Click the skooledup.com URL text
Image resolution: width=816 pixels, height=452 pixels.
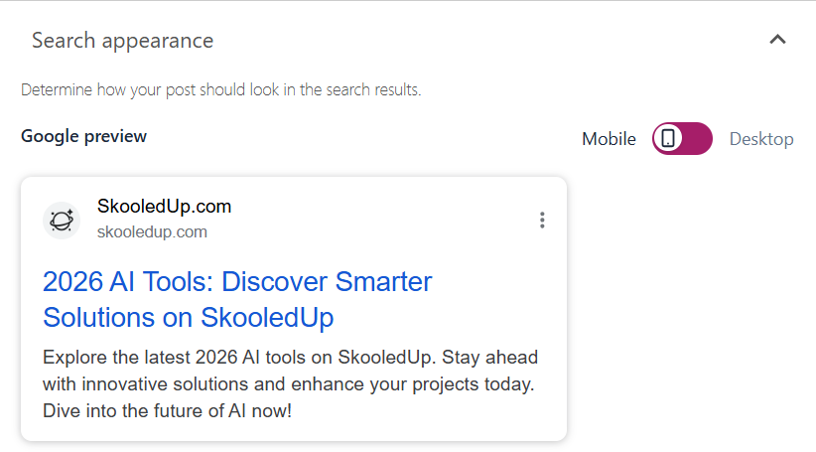coord(152,232)
